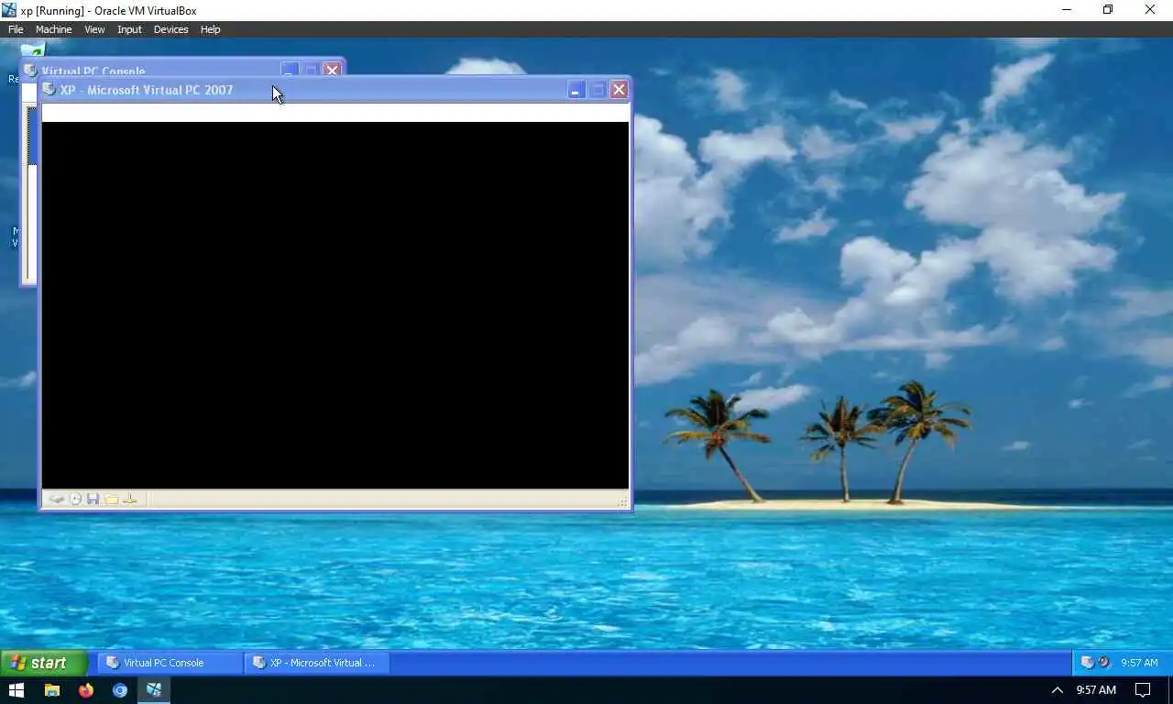Viewport: 1173px width, 704px height.
Task: Open the VirtualBox View menu
Action: [x=94, y=29]
